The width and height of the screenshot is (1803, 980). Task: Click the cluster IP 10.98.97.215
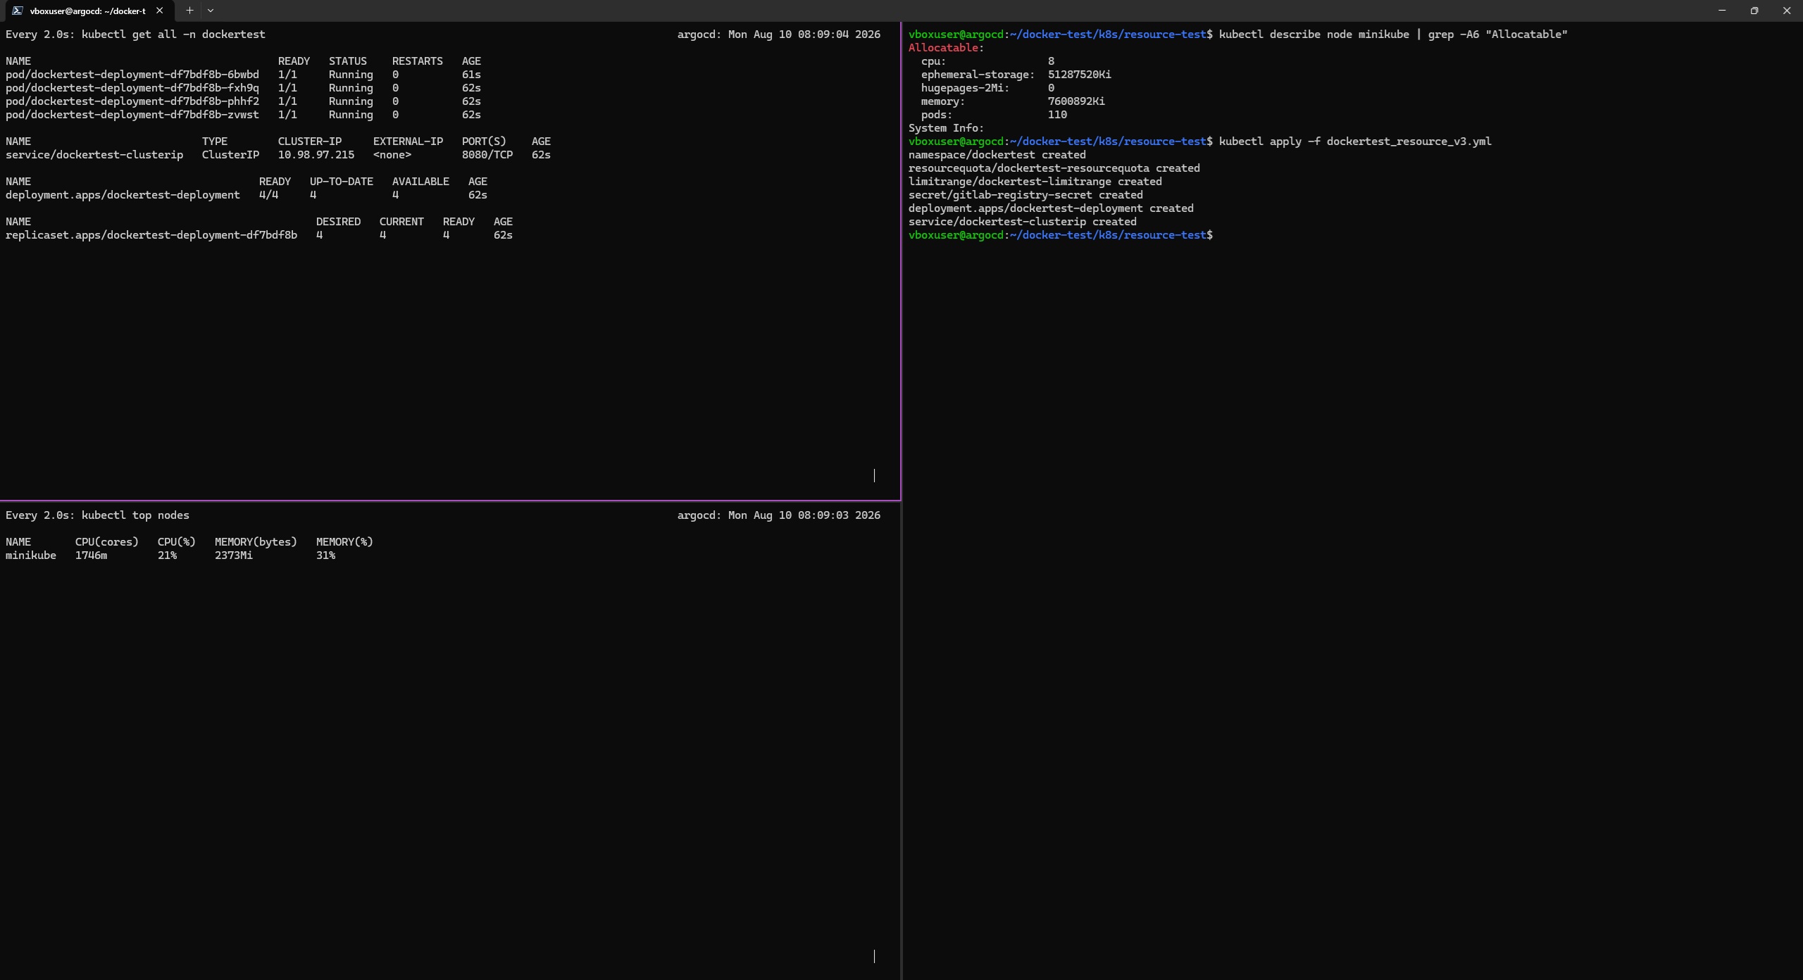[316, 155]
